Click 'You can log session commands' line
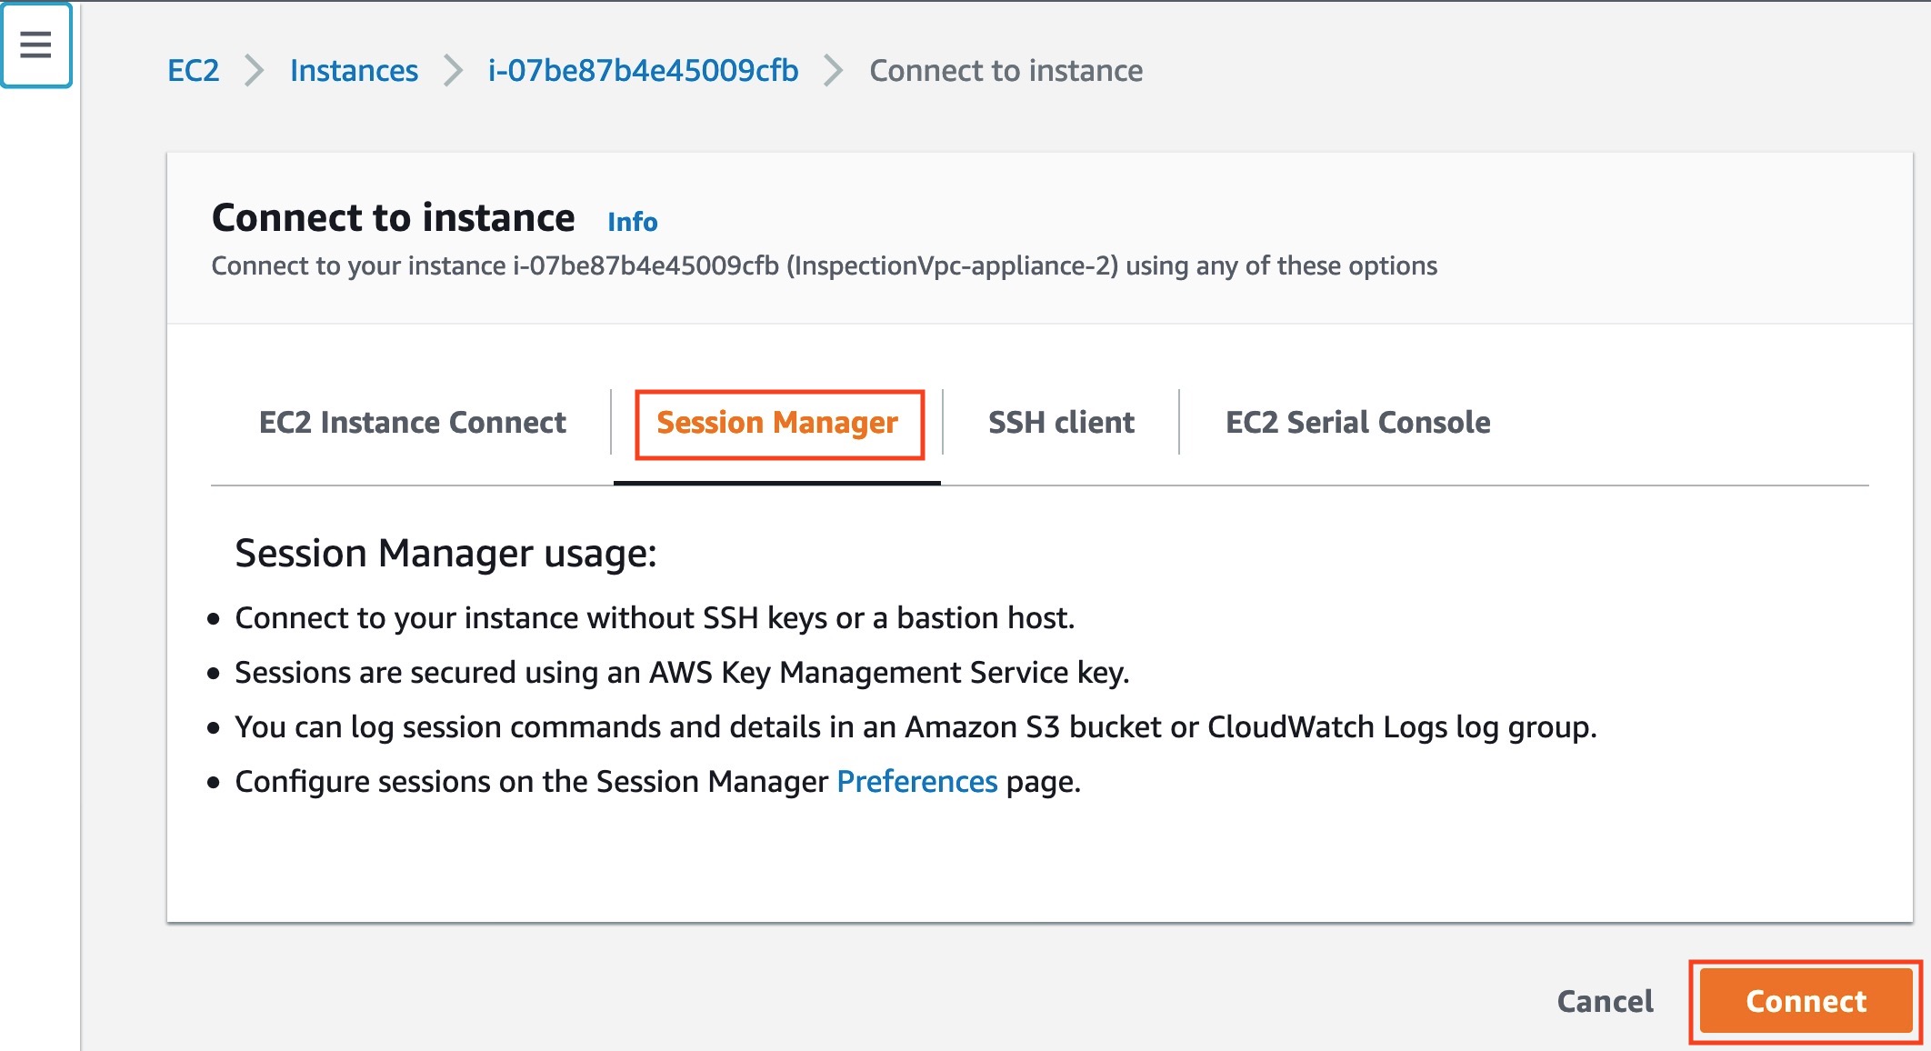Screen dimensions: 1931x1051 point(915,727)
